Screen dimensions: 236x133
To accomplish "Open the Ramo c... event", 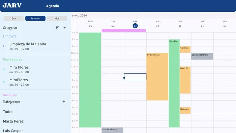I will (185, 110).
